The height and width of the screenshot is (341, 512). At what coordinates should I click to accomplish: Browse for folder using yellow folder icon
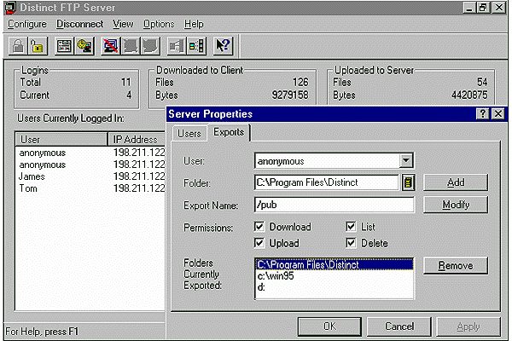click(x=408, y=182)
